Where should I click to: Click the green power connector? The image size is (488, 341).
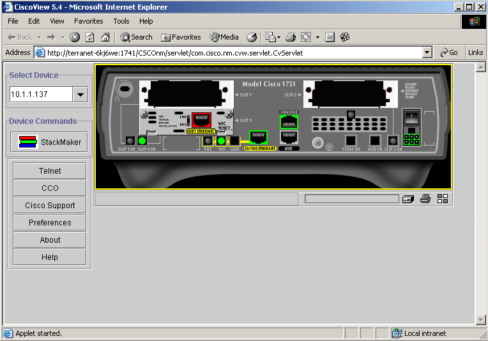[x=411, y=140]
